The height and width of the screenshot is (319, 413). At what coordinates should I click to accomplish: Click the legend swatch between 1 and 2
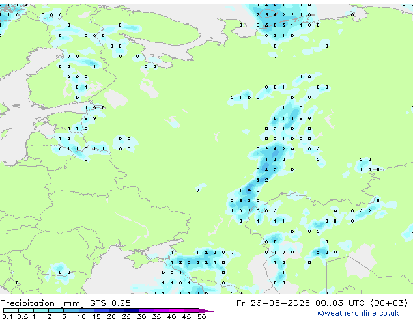tap(41, 311)
